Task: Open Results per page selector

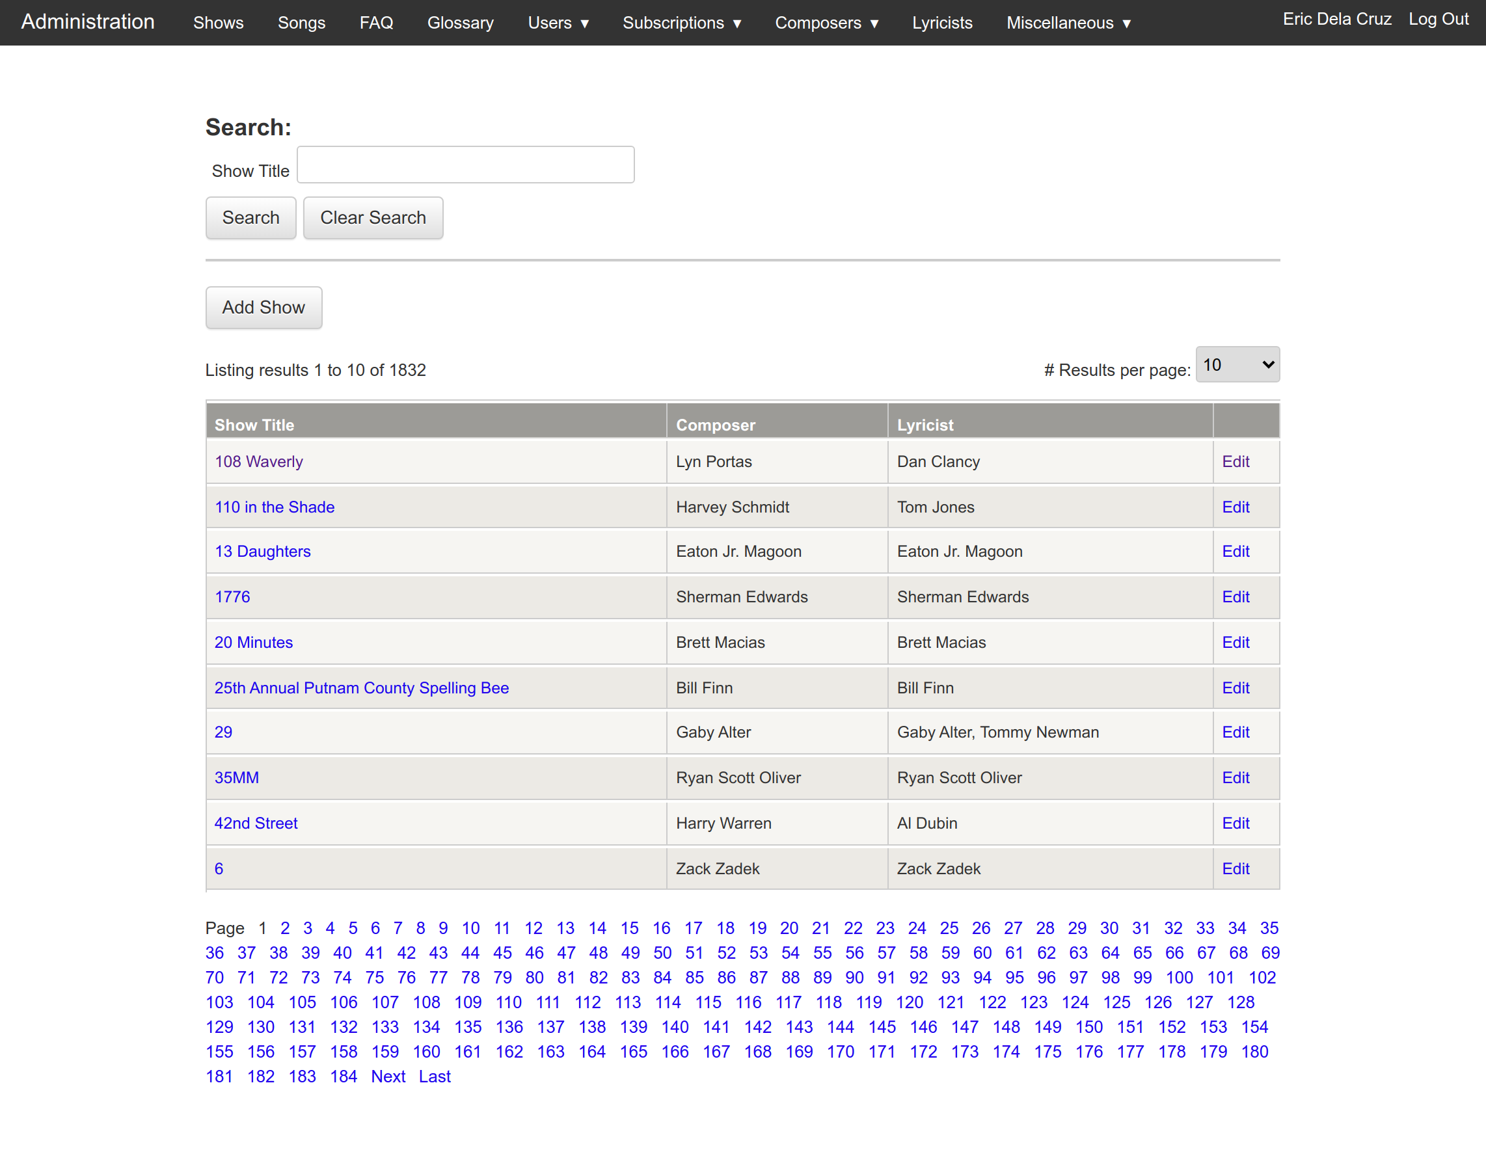Action: tap(1237, 365)
